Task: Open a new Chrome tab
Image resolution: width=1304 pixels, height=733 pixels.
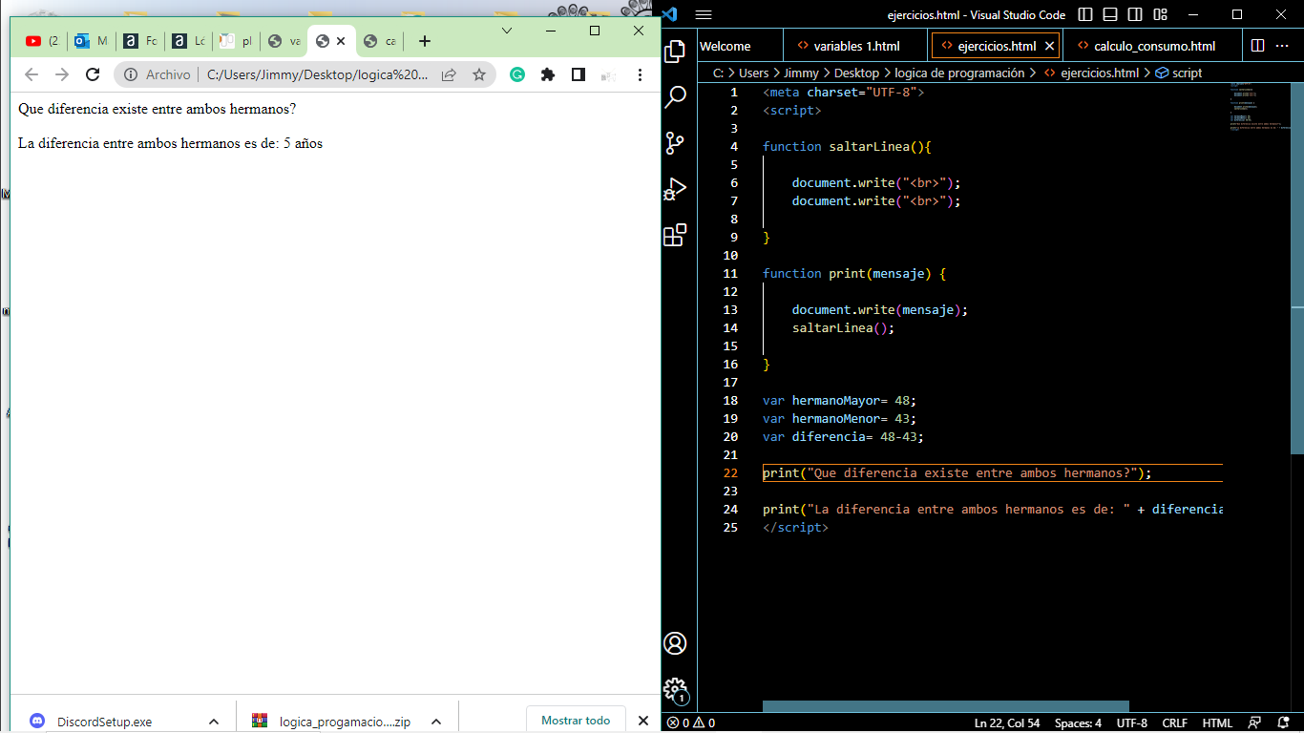Action: 425,41
